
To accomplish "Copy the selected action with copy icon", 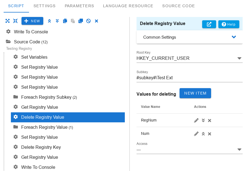I will pyautogui.click(x=65, y=21).
